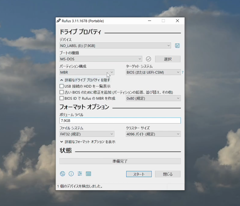240x206 pixels.
Task: Click the スタート button
Action: point(139,174)
